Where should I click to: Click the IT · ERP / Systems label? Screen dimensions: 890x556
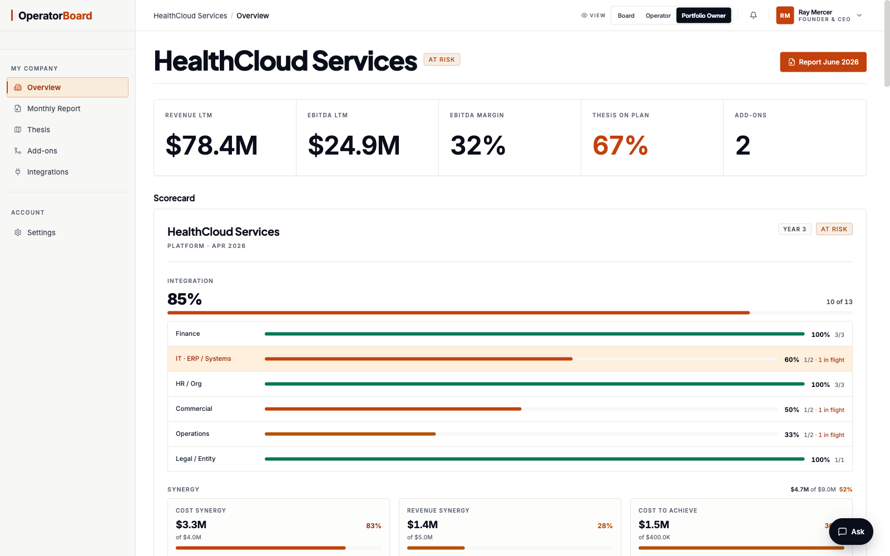click(204, 359)
